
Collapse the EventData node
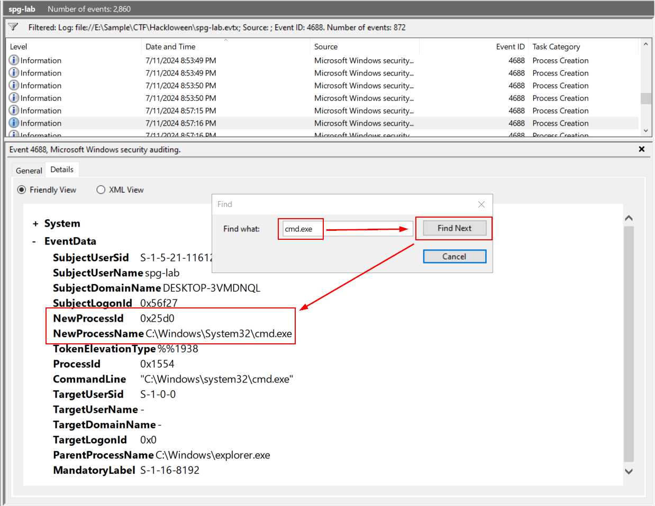click(34, 241)
